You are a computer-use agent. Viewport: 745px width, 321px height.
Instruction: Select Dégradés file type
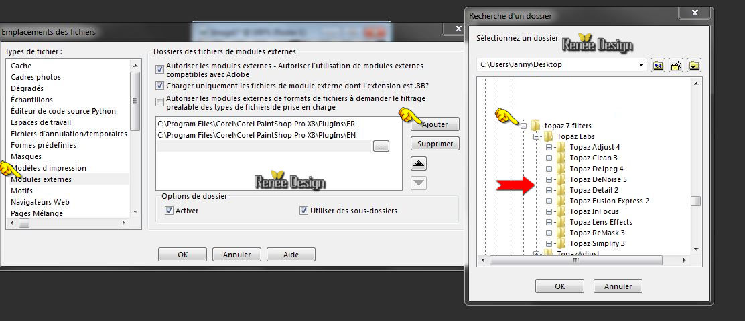(x=27, y=88)
